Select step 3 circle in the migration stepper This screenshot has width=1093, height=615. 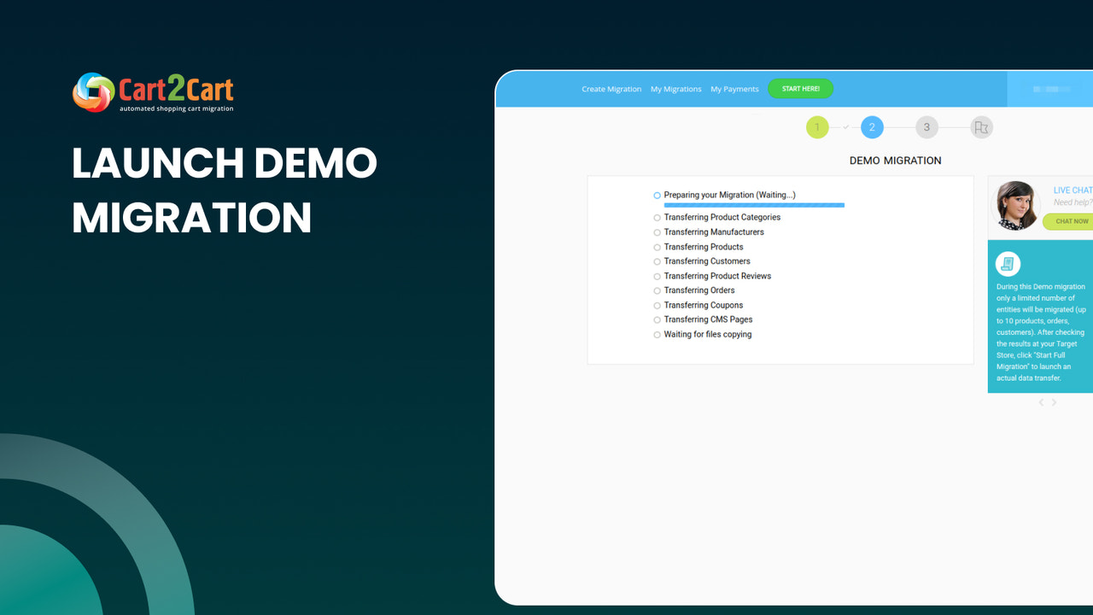coord(926,126)
